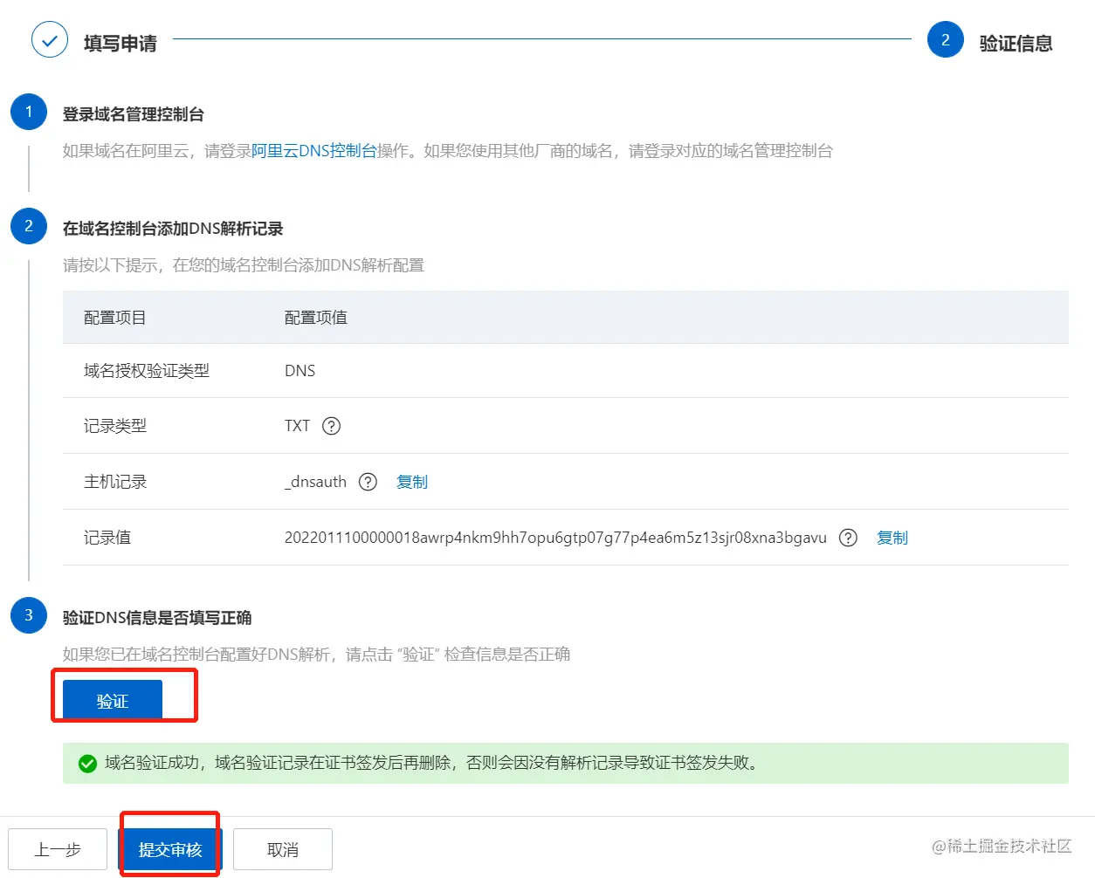The height and width of the screenshot is (878, 1095).
Task: Select the 填写申请 step label
Action: (x=121, y=44)
